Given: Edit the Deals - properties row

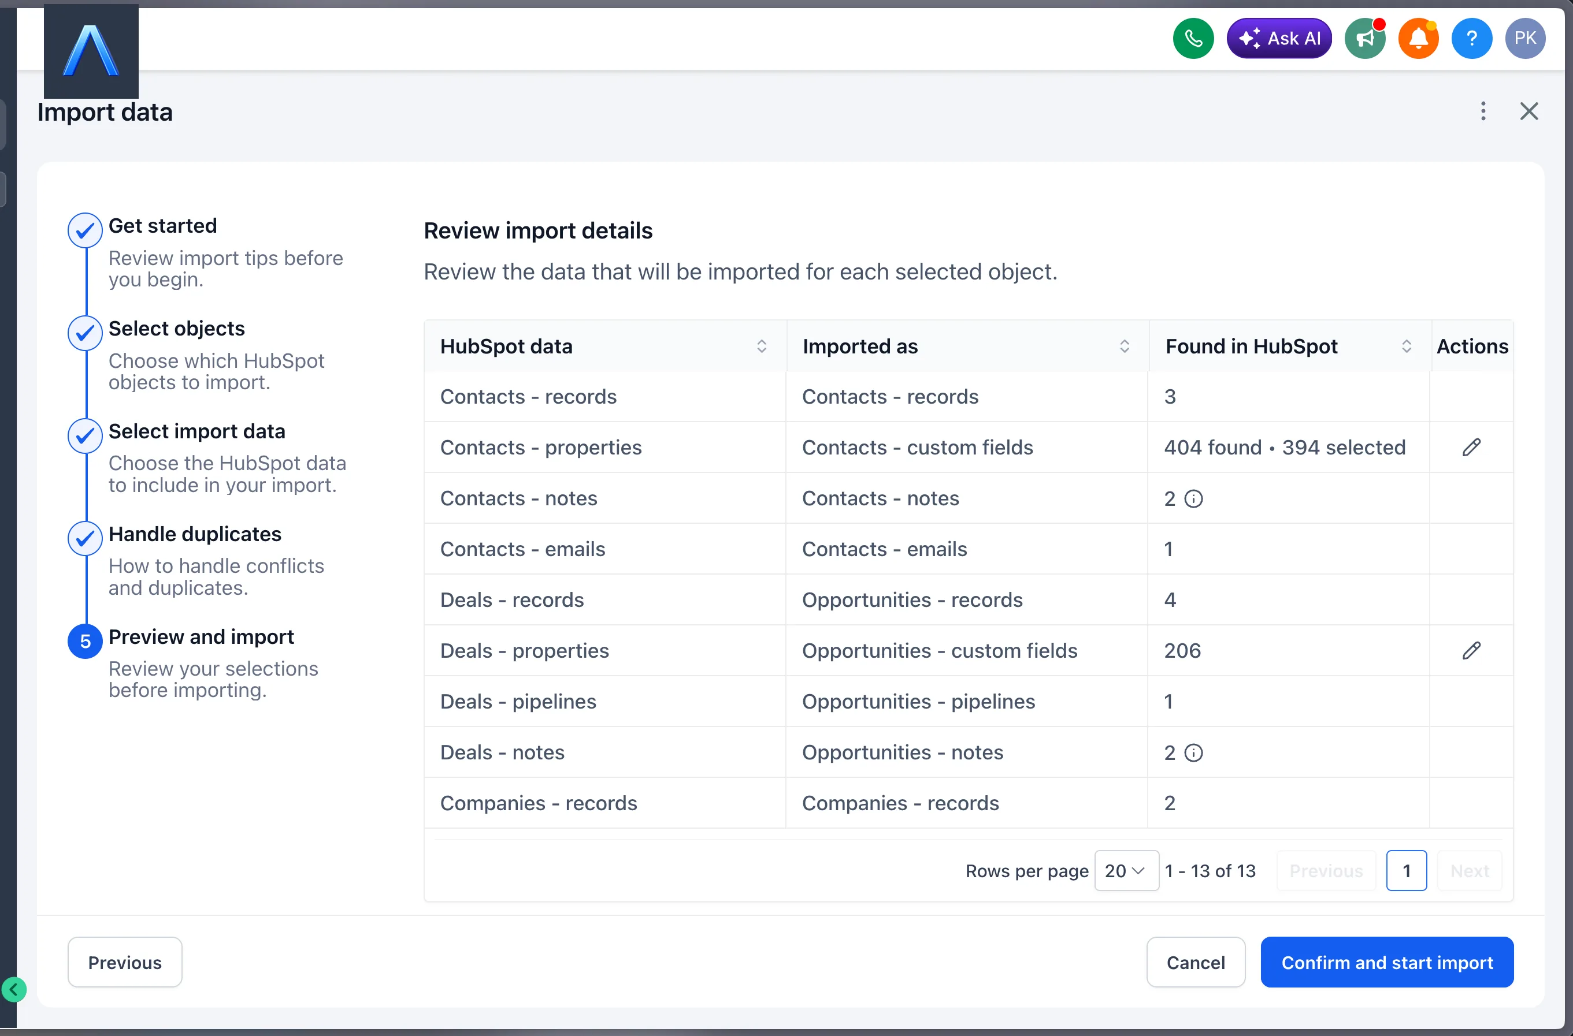Looking at the screenshot, I should pyautogui.click(x=1471, y=651).
